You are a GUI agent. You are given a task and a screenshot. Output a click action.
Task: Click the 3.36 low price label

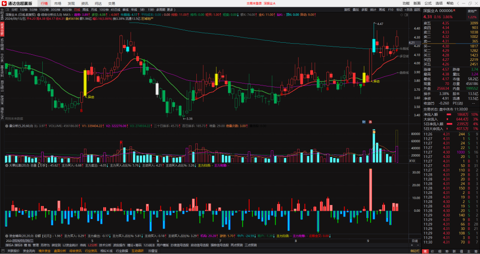tap(189, 119)
